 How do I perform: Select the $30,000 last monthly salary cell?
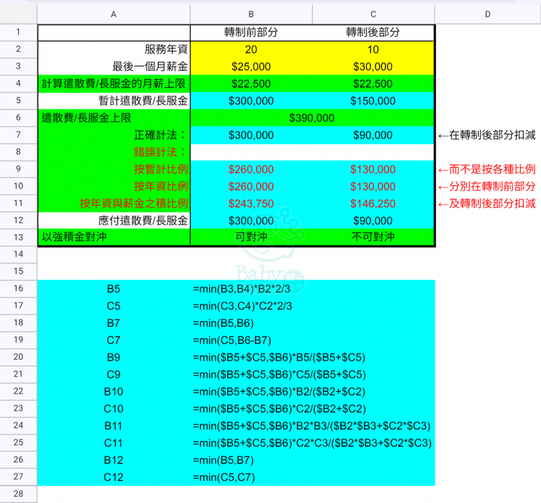coord(373,66)
